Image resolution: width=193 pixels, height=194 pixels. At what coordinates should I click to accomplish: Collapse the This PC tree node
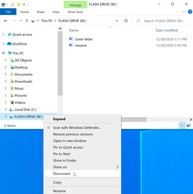pyautogui.click(x=3, y=53)
